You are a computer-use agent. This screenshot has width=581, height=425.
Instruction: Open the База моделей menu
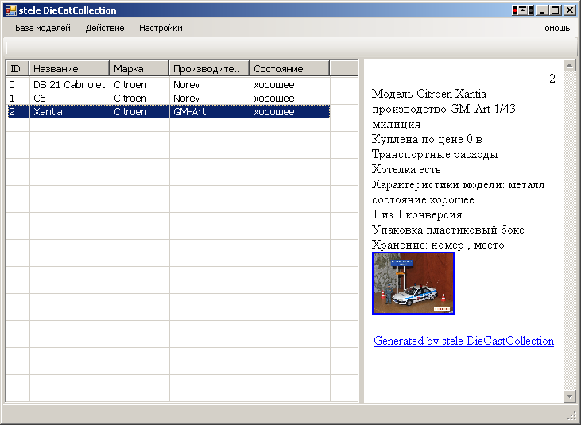click(43, 28)
